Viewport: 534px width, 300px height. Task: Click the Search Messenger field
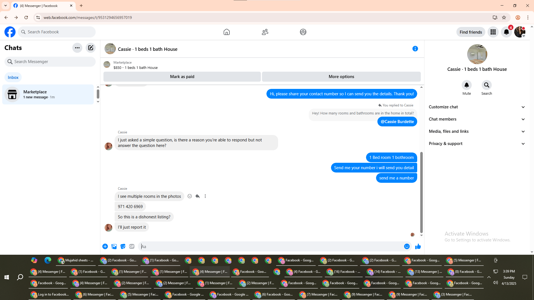[50, 62]
